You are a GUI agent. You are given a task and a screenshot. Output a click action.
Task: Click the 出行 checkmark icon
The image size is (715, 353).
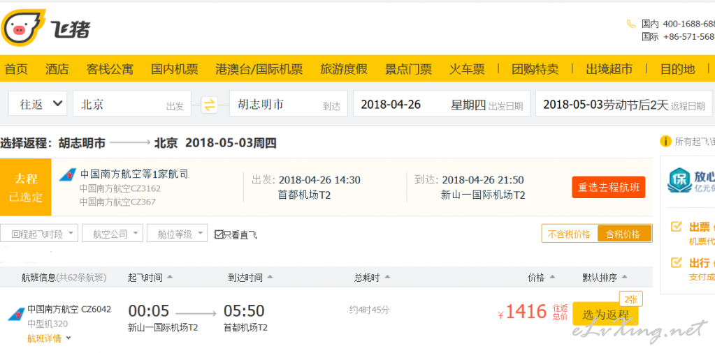677,262
